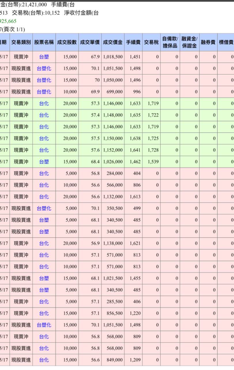Select the green 925,665 amount text
Viewport: 234px width, 370px height.
pyautogui.click(x=8, y=21)
